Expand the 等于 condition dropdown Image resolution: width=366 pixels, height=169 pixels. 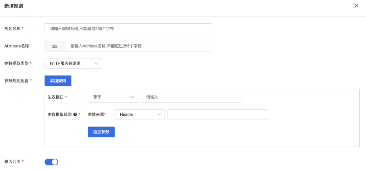coord(113,97)
